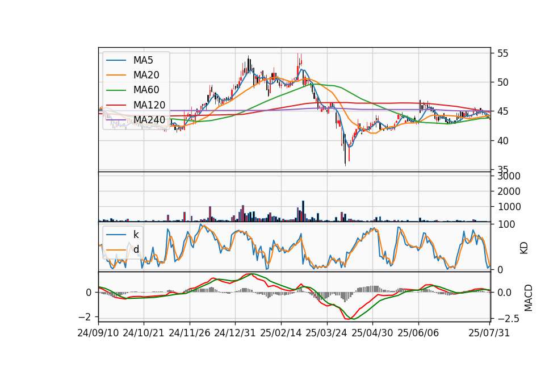Click the MA60 legend label

146,90
